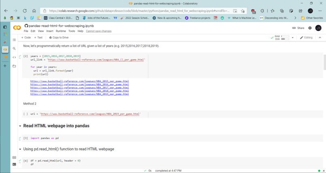Open Jobs of the Future bookmark
This screenshot has height=173, width=326.
pos(97,18)
